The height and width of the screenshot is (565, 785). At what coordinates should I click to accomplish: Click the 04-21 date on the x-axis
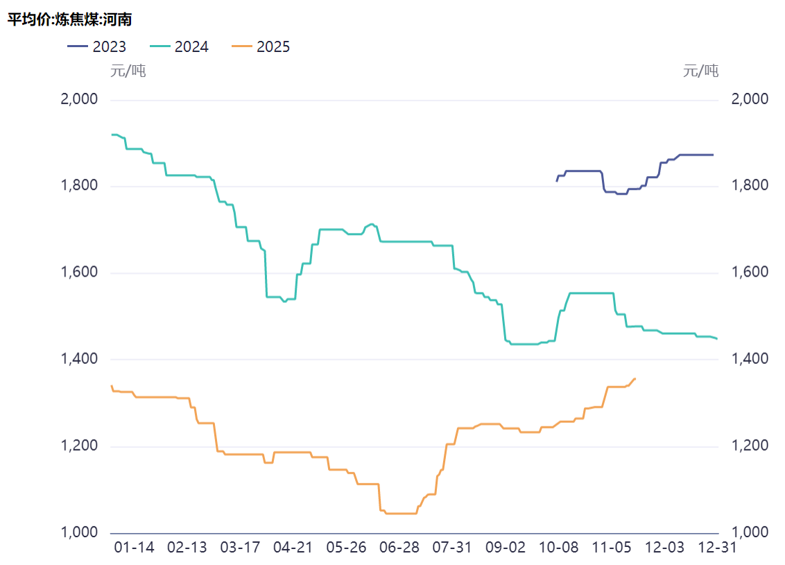click(x=293, y=548)
